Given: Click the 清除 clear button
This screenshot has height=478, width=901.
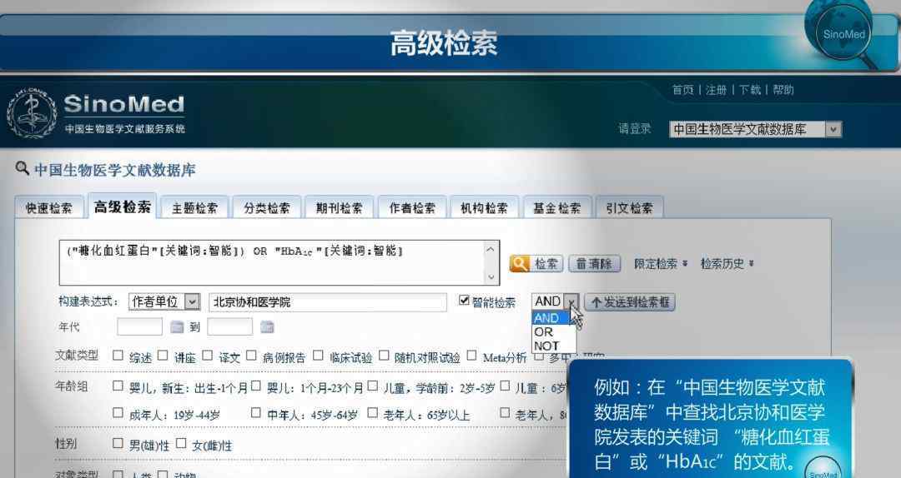Looking at the screenshot, I should [594, 264].
